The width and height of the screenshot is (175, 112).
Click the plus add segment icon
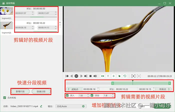(113, 76)
